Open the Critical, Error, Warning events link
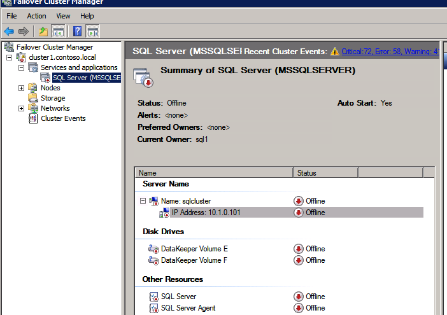Image resolution: width=447 pixels, height=315 pixels. coord(390,52)
